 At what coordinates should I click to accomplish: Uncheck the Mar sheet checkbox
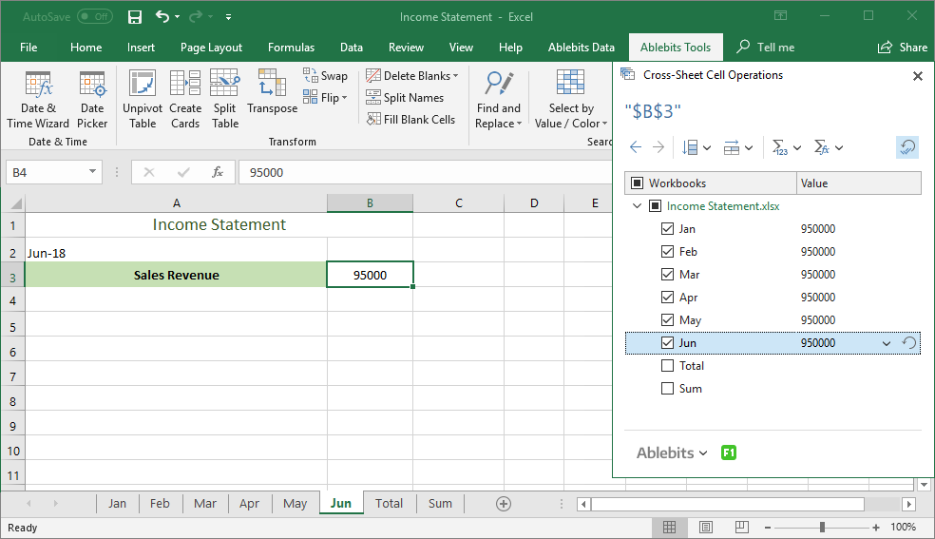668,275
